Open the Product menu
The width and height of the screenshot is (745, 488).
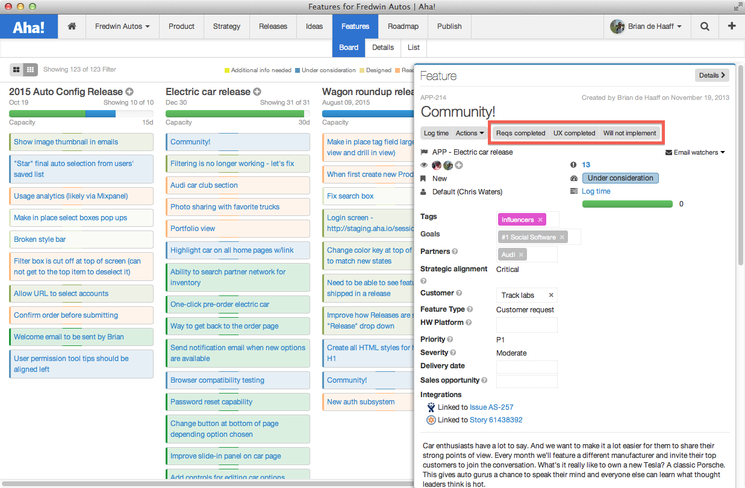coord(181,26)
